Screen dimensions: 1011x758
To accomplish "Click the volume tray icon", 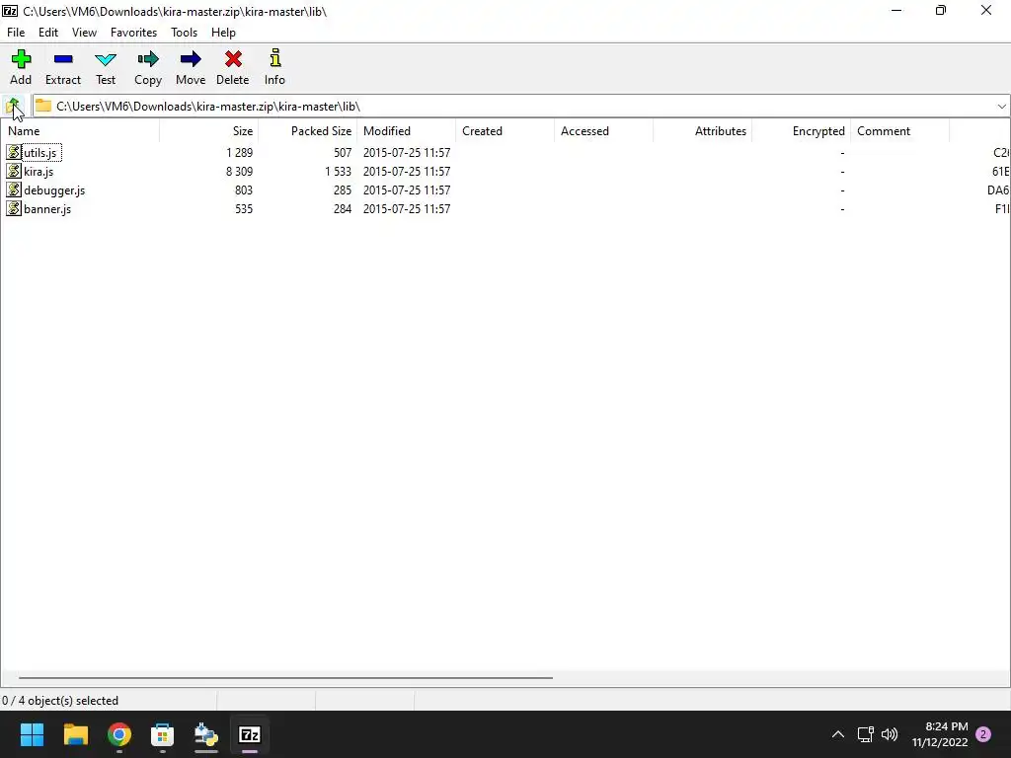I will [890, 734].
